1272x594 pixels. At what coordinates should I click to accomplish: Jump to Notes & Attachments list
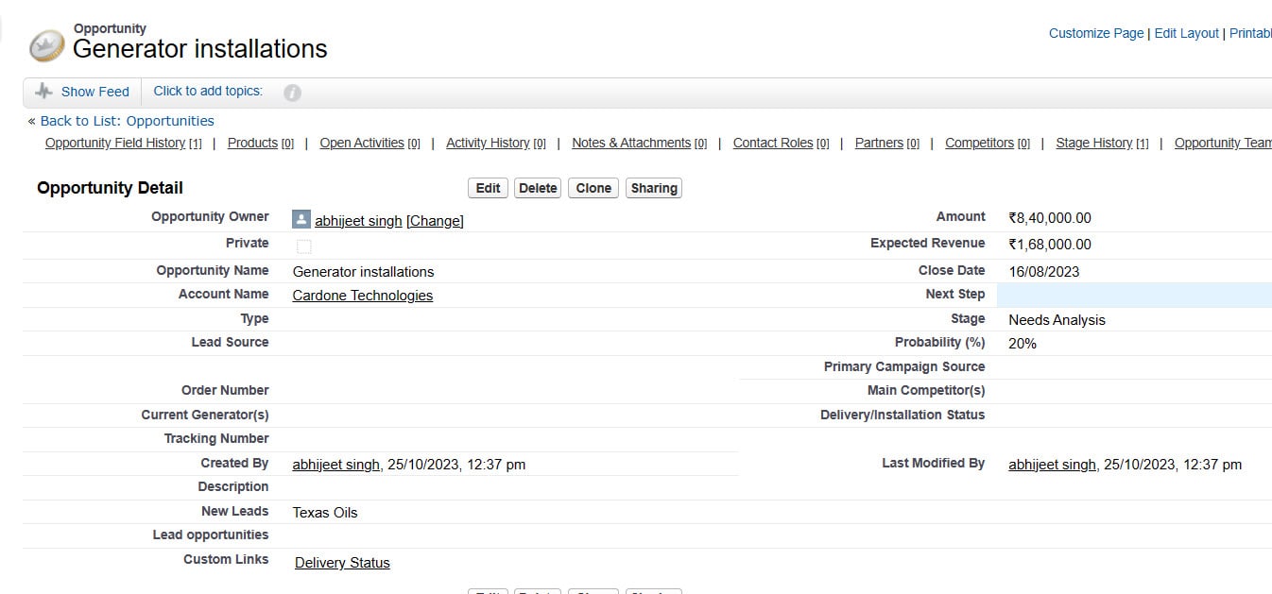631,143
